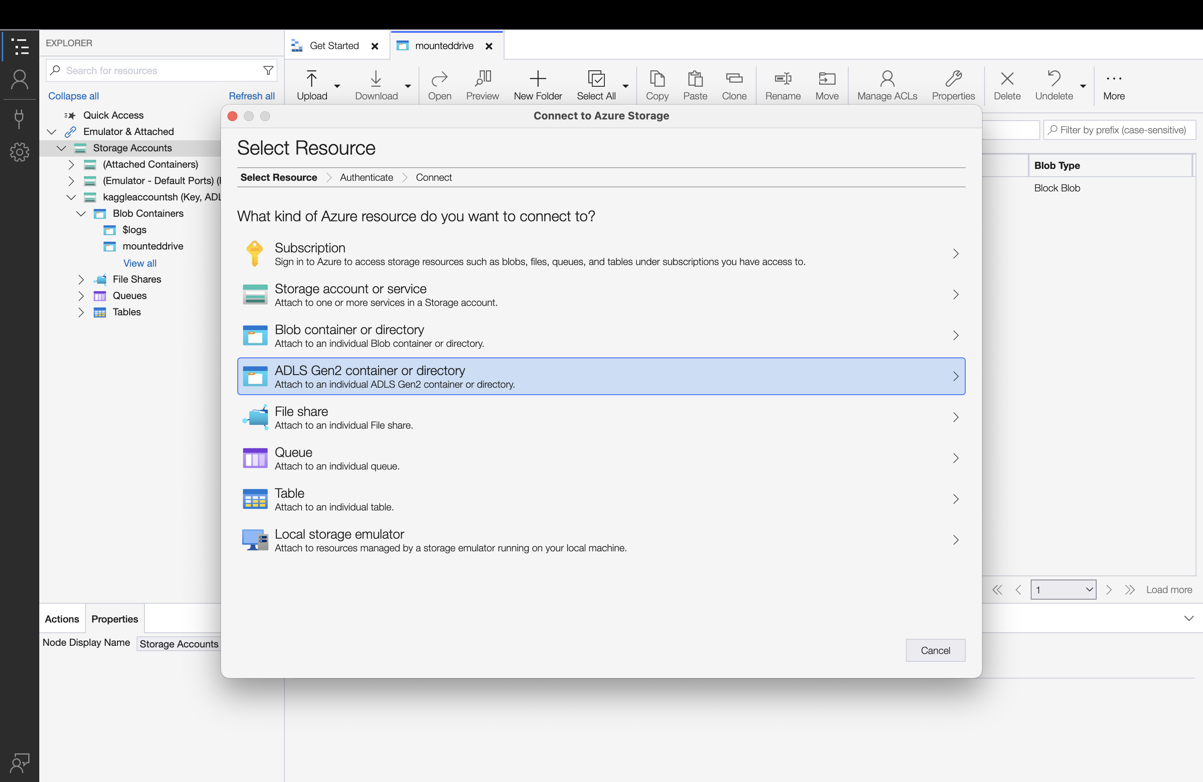1203x782 pixels.
Task: Click the Undelete toolbar icon
Action: coord(1054,85)
